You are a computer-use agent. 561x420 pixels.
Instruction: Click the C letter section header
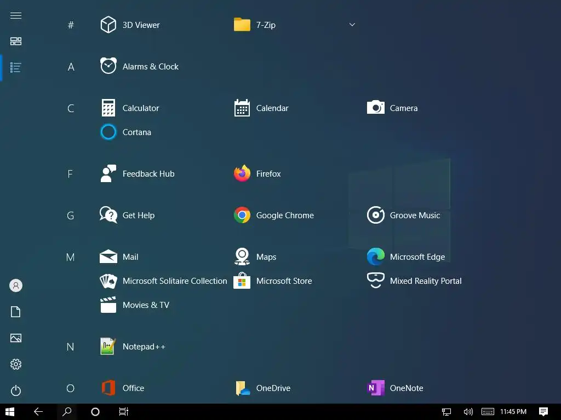click(x=71, y=108)
